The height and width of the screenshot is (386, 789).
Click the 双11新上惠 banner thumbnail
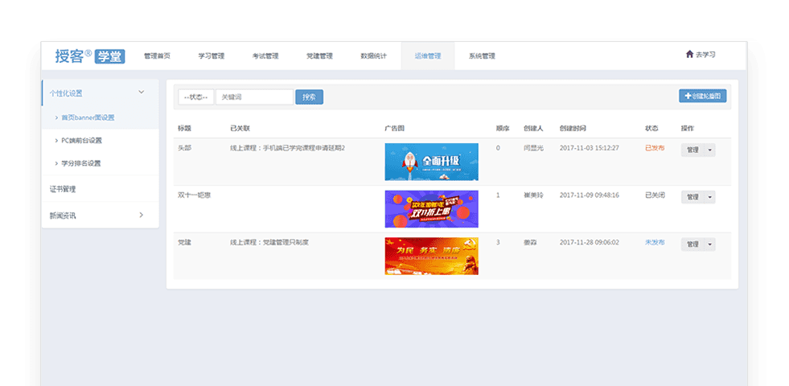click(432, 209)
